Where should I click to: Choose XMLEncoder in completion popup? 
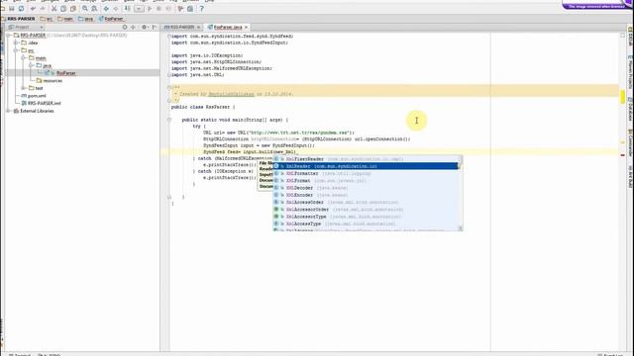(366, 195)
